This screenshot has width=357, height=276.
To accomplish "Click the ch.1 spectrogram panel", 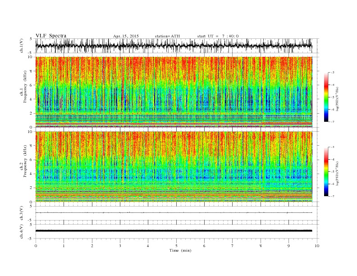I will 174,92.
